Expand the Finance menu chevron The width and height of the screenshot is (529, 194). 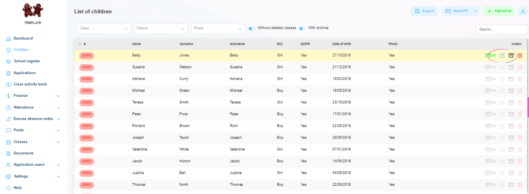coord(58,96)
